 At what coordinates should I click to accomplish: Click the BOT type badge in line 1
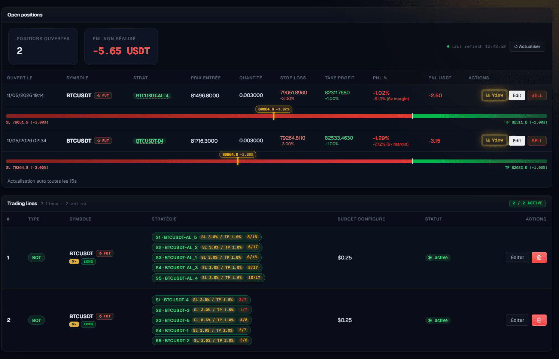coord(36,258)
